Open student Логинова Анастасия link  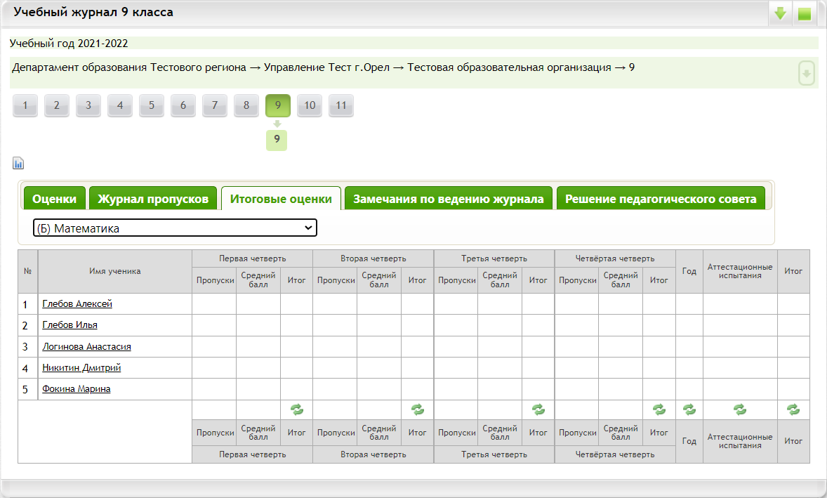pyautogui.click(x=86, y=346)
